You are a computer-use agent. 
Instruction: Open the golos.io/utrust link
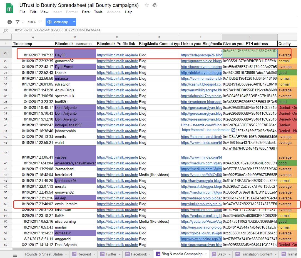pos(201,233)
